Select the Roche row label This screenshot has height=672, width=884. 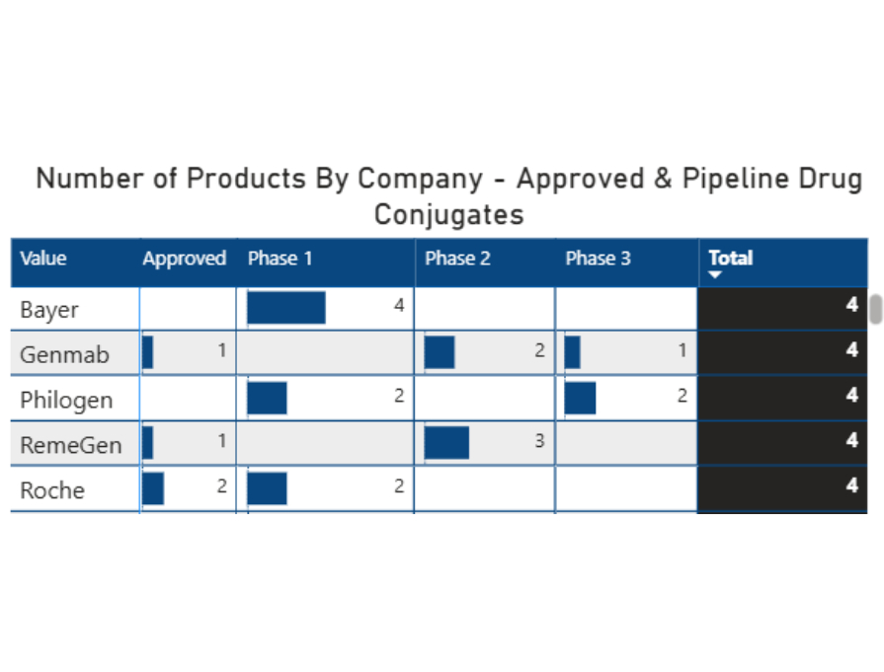pos(52,490)
